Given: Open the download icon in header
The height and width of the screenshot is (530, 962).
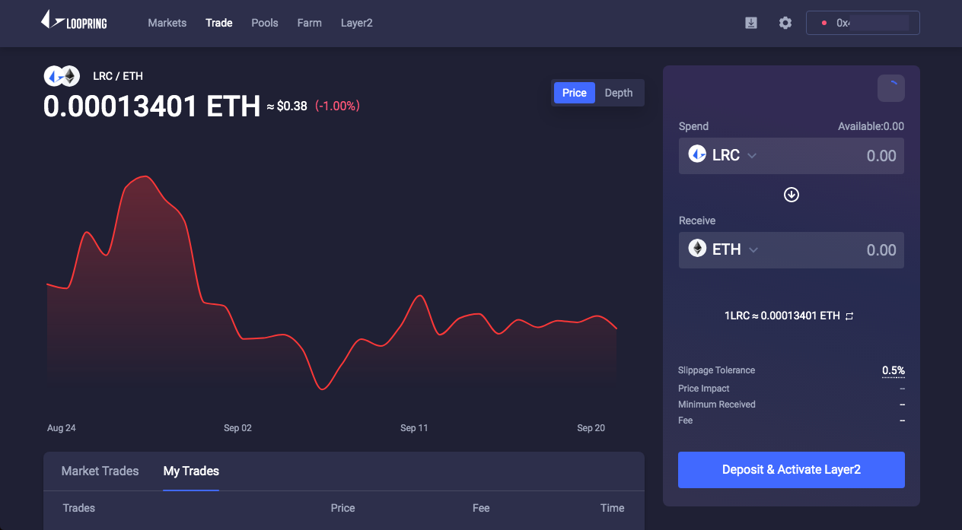Looking at the screenshot, I should pos(751,23).
